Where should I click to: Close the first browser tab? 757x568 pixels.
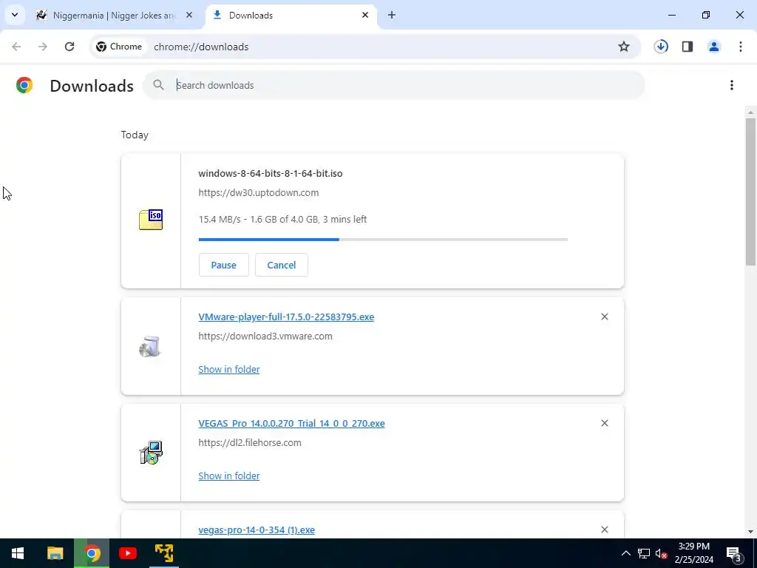pyautogui.click(x=189, y=15)
